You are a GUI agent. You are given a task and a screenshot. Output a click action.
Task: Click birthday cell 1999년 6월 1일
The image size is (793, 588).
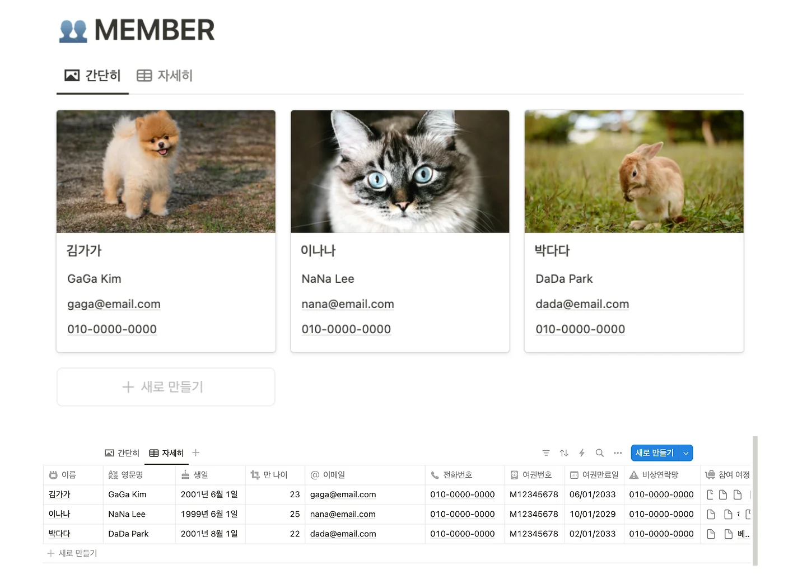click(x=210, y=514)
